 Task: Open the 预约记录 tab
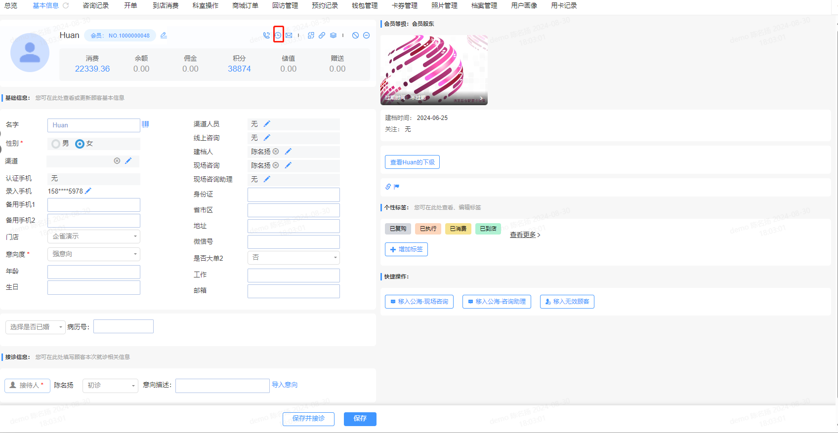[x=325, y=5]
